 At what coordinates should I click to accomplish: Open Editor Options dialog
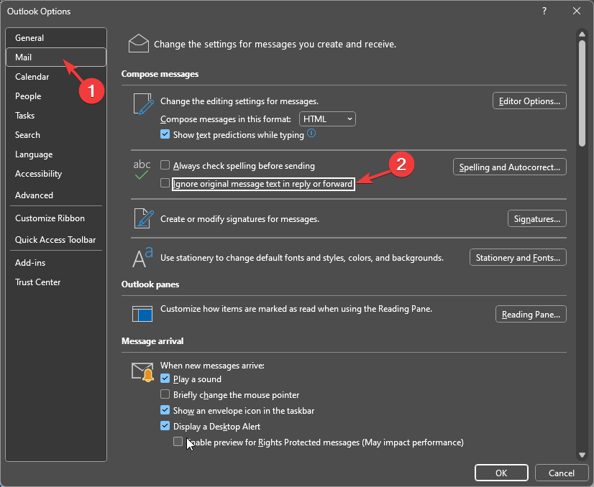tap(529, 101)
